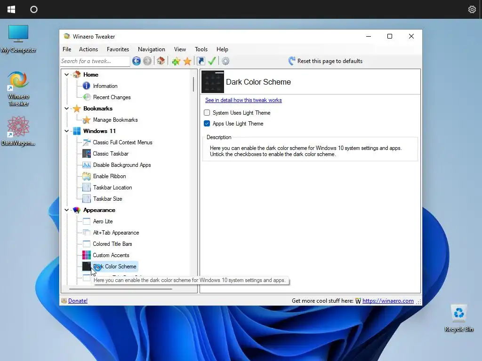Click the Enable Ribbon icon
This screenshot has height=361, width=482.
87,176
